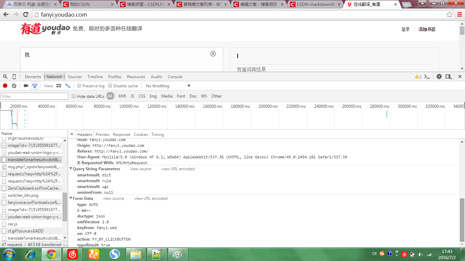Viewport: 465px width, 261px height.
Task: Open Paint app from taskbar
Action: pyautogui.click(x=178, y=254)
